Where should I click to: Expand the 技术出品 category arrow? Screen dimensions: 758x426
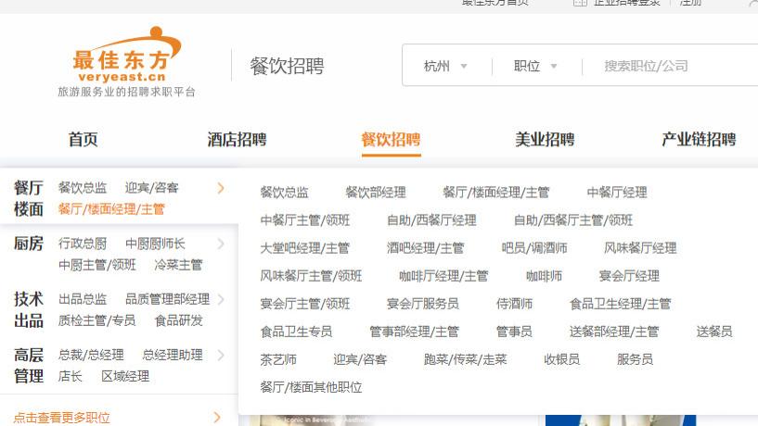[221, 299]
